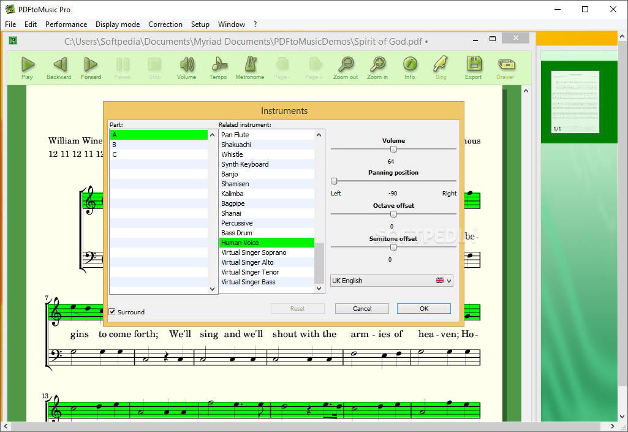Click the Semitone offset slider handle

393,248
